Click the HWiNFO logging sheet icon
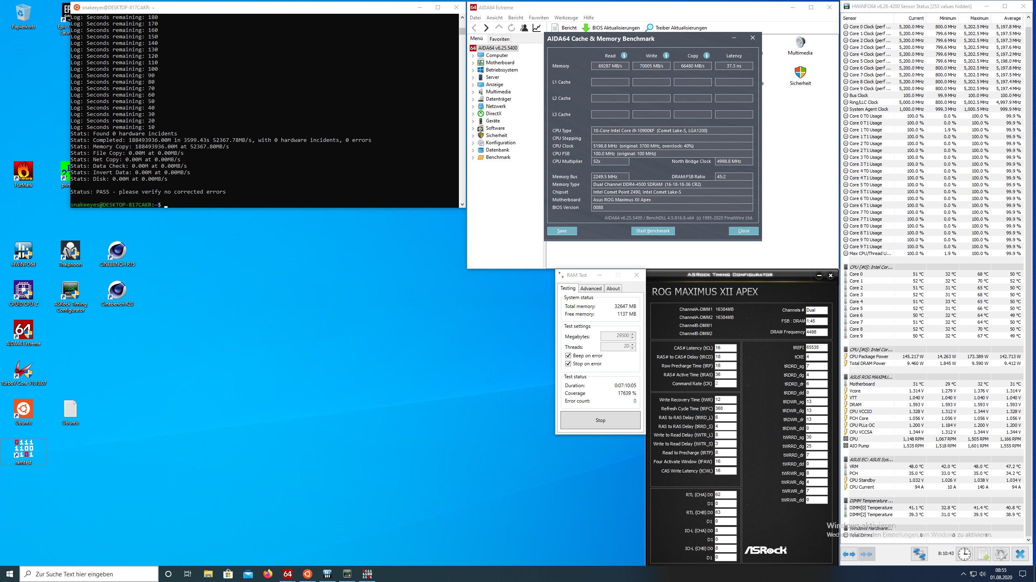 tap(983, 554)
